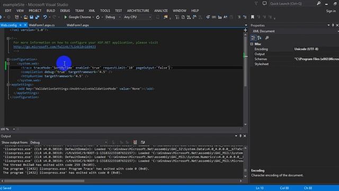
Task: Click the bookmark icon in toolbar
Action: click(252, 17)
